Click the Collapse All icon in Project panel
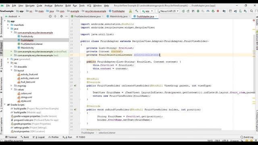 55,16
